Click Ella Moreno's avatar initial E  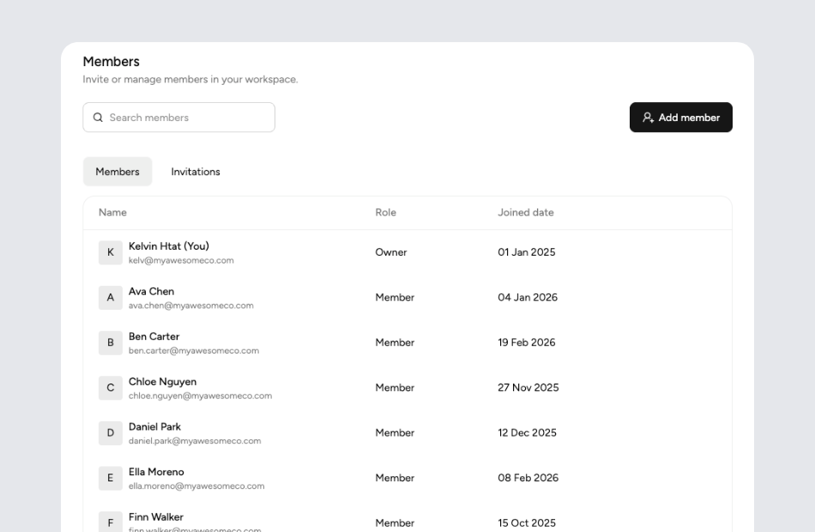pyautogui.click(x=110, y=478)
